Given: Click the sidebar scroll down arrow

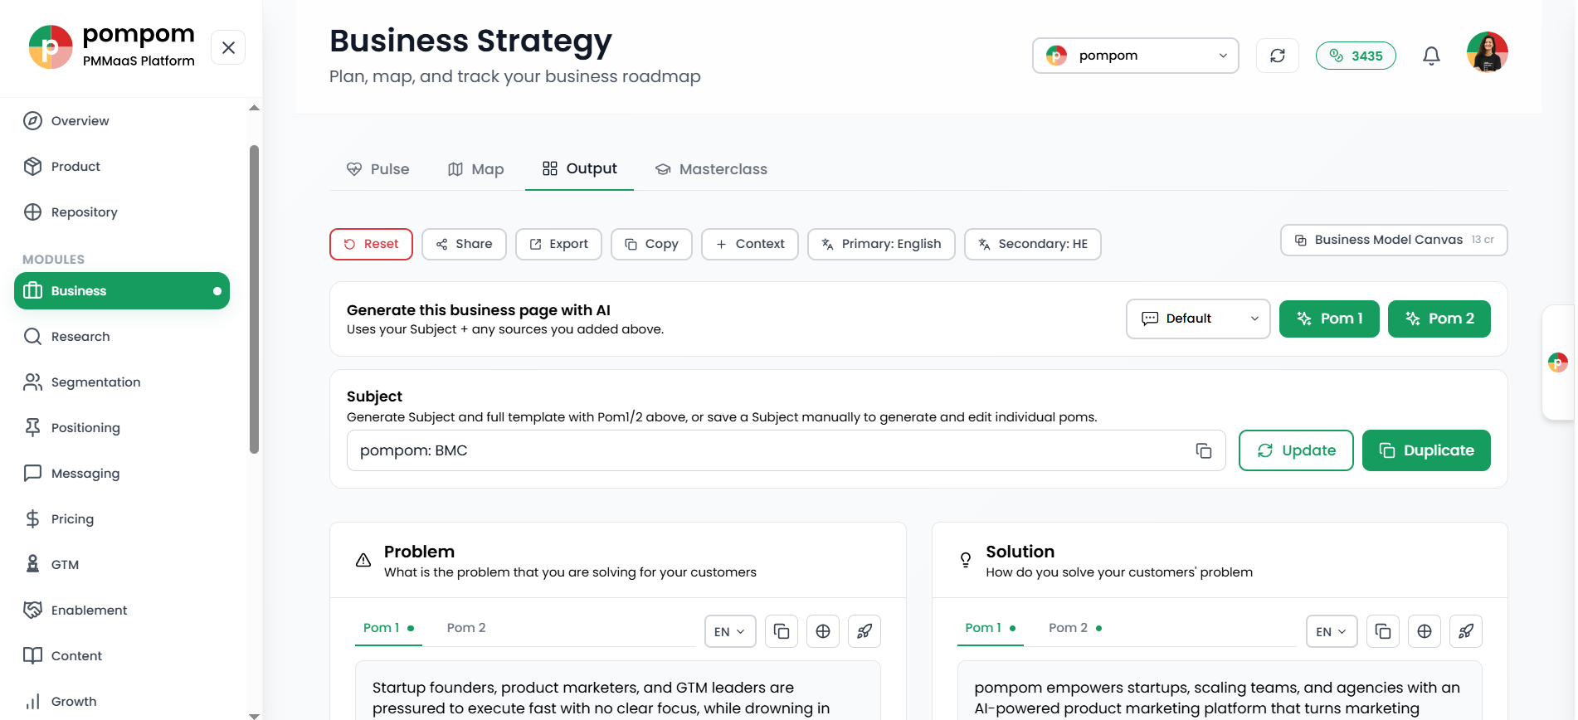Looking at the screenshot, I should (x=254, y=715).
